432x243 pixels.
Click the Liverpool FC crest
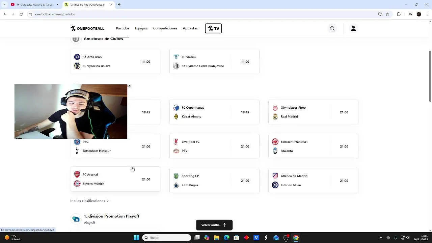pos(176,142)
